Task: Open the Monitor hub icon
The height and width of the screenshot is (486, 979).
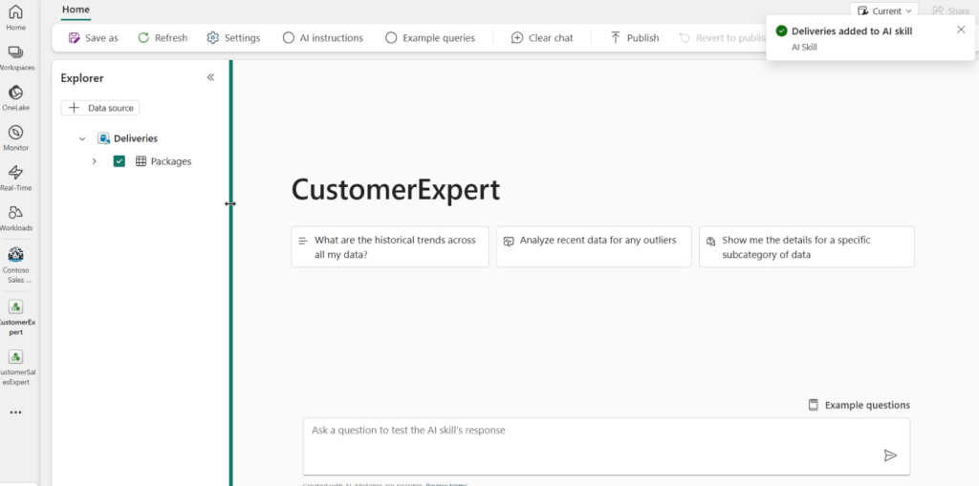Action: pyautogui.click(x=15, y=137)
